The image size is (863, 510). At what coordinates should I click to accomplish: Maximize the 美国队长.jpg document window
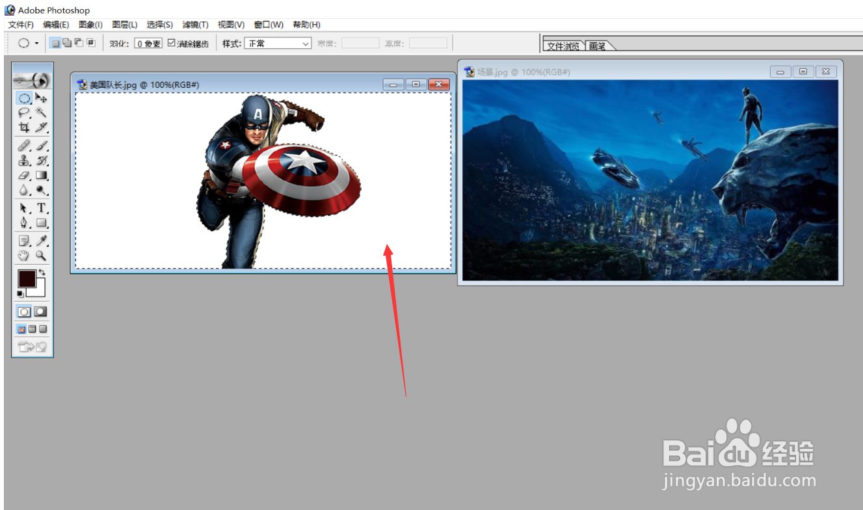click(x=416, y=85)
